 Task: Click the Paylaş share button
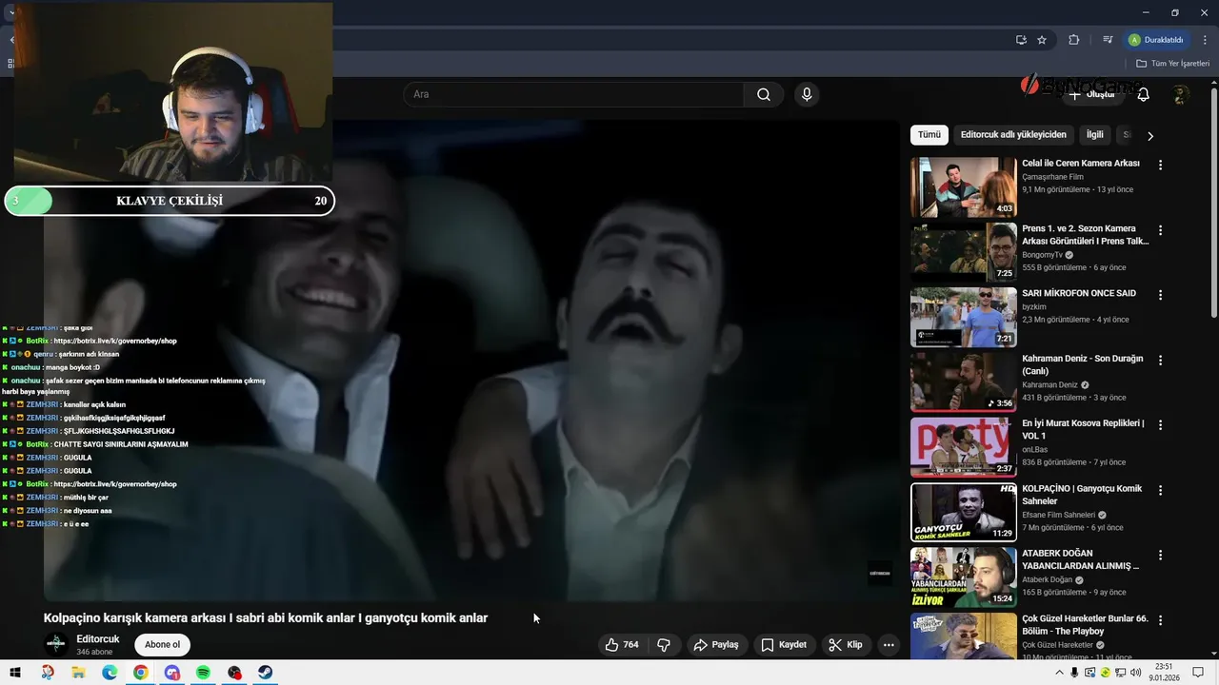pyautogui.click(x=716, y=644)
